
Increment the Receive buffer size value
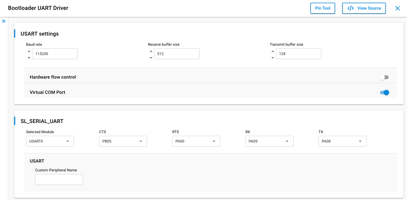tap(151, 51)
